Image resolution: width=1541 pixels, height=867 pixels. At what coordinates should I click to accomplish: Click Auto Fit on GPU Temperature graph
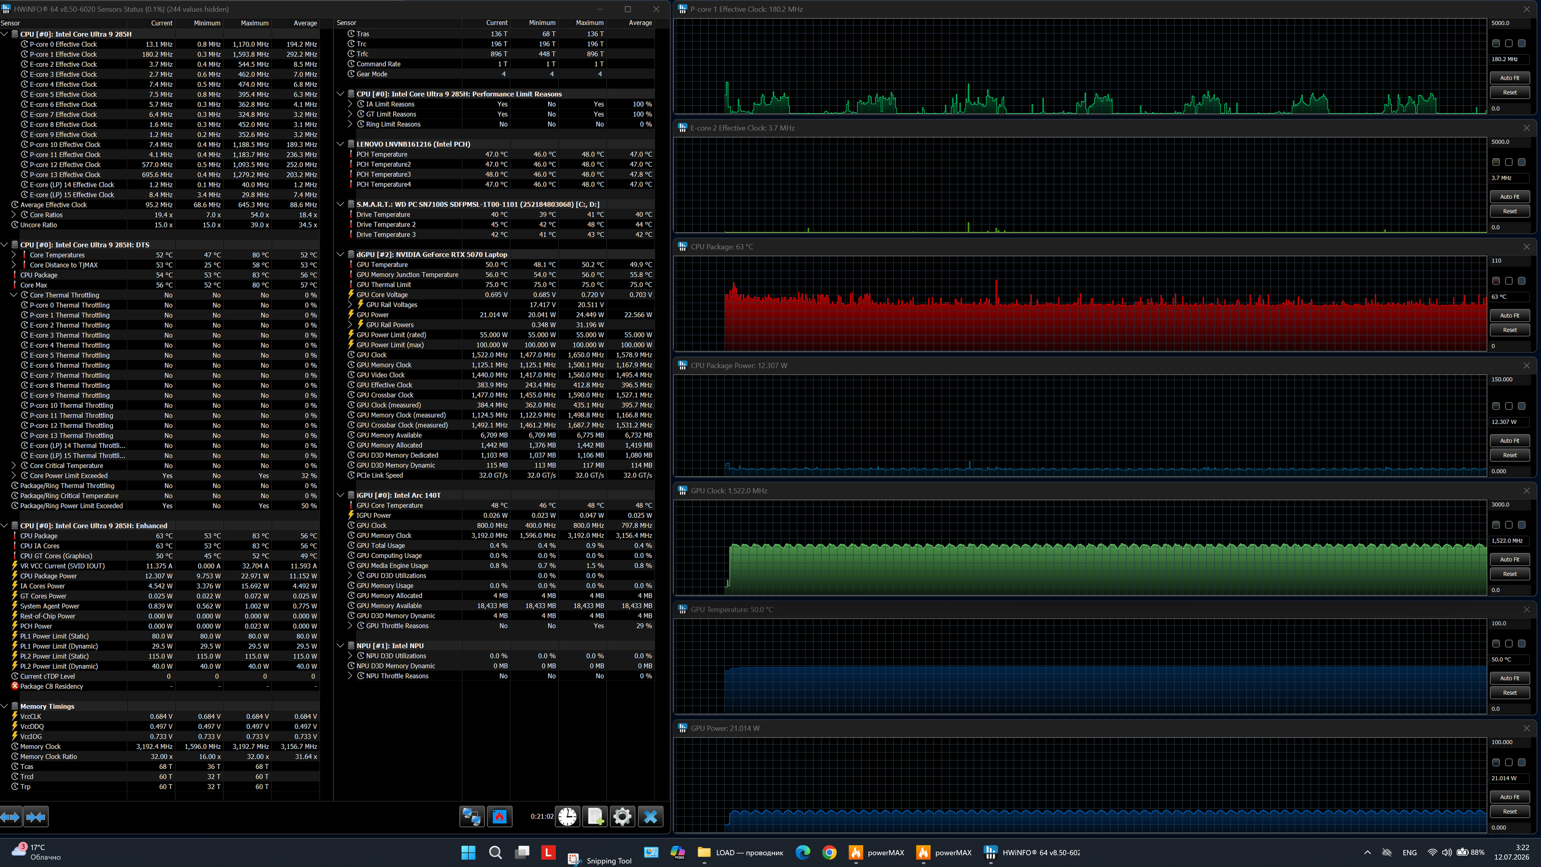coord(1509,678)
